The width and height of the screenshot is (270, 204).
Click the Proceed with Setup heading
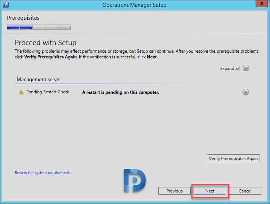click(x=46, y=43)
